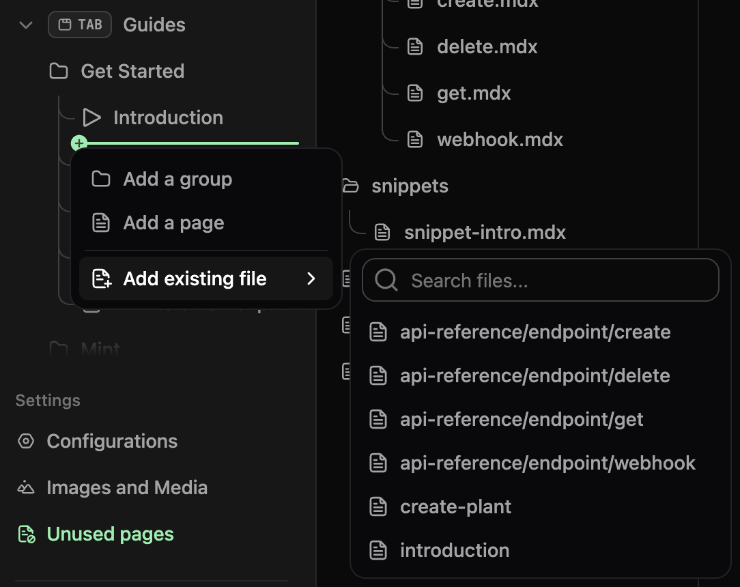Select delete.mdx in the file tree
This screenshot has width=740, height=587.
487,46
